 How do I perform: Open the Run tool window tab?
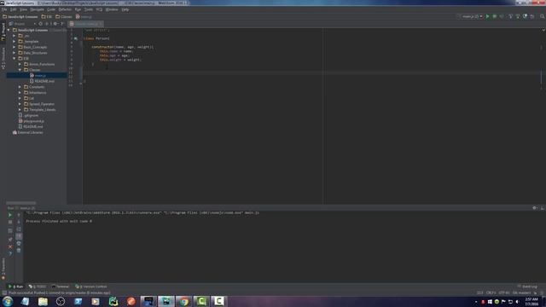tap(15, 287)
